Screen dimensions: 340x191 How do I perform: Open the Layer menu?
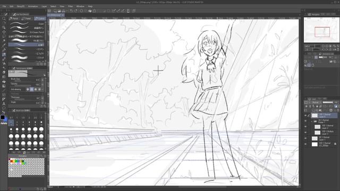(x=44, y=6)
